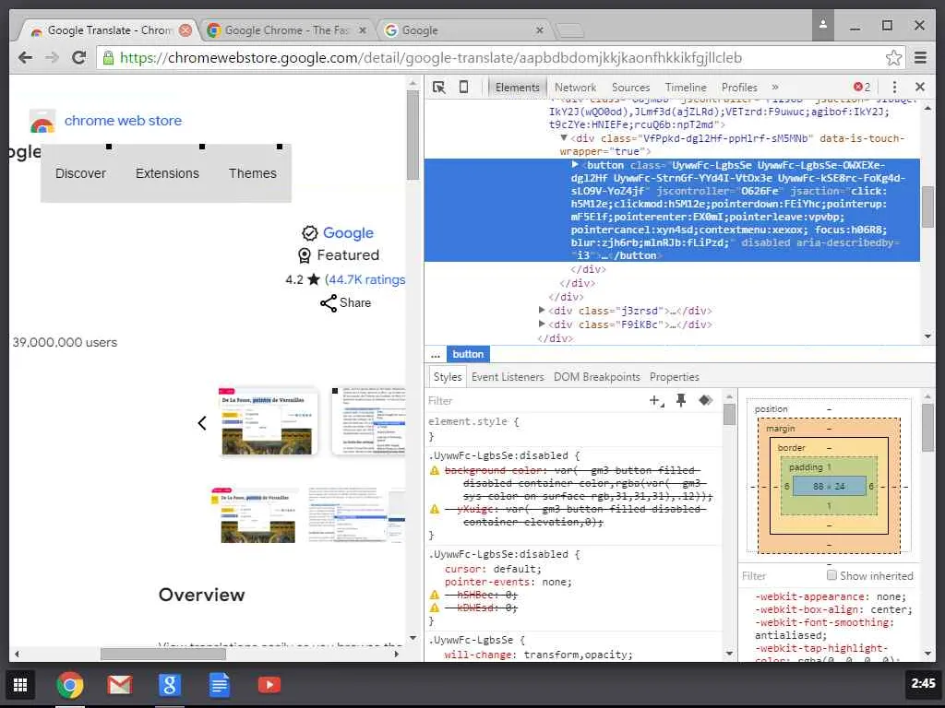Click the breadcrumb ellipsis in DevTools
945x708 pixels.
click(436, 355)
